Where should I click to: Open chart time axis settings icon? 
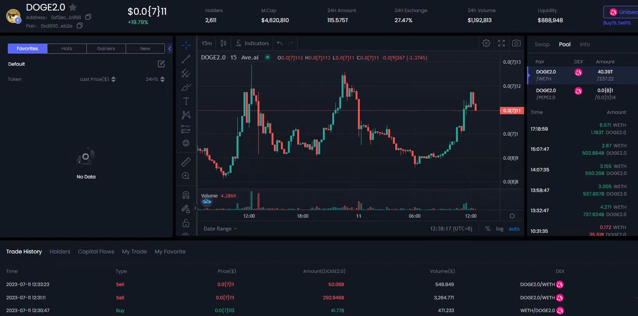click(512, 216)
